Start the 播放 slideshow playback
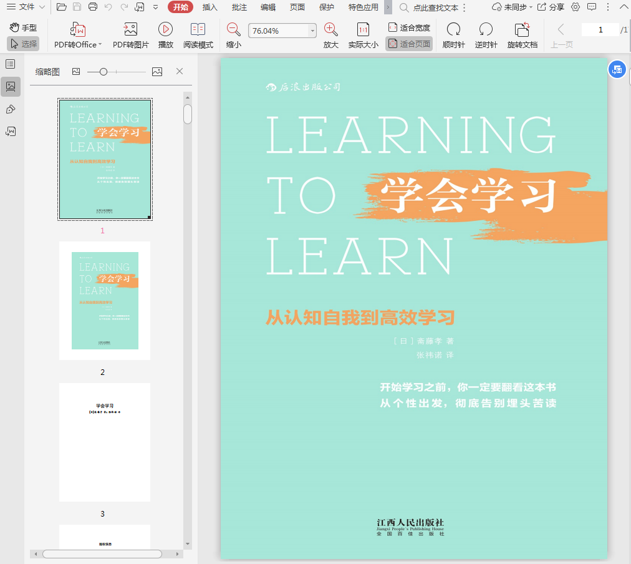 (x=165, y=30)
